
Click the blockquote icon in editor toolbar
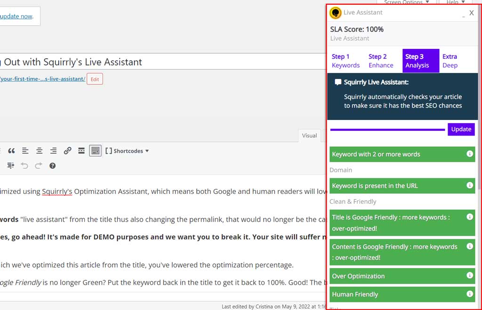pos(11,151)
